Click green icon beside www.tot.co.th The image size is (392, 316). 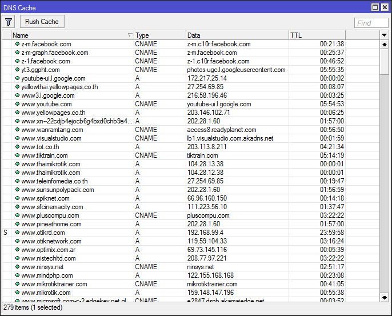pos(17,147)
